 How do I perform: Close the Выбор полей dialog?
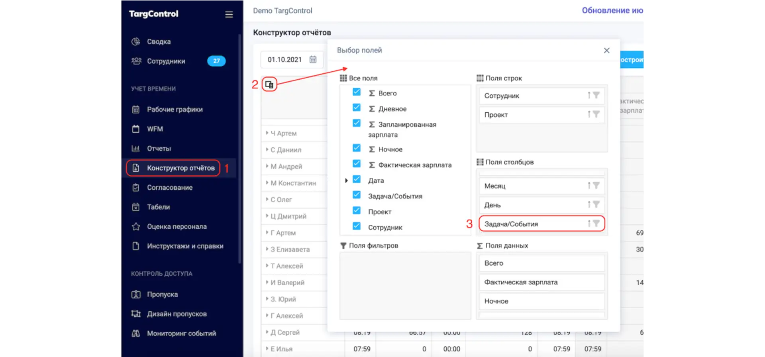pos(606,51)
